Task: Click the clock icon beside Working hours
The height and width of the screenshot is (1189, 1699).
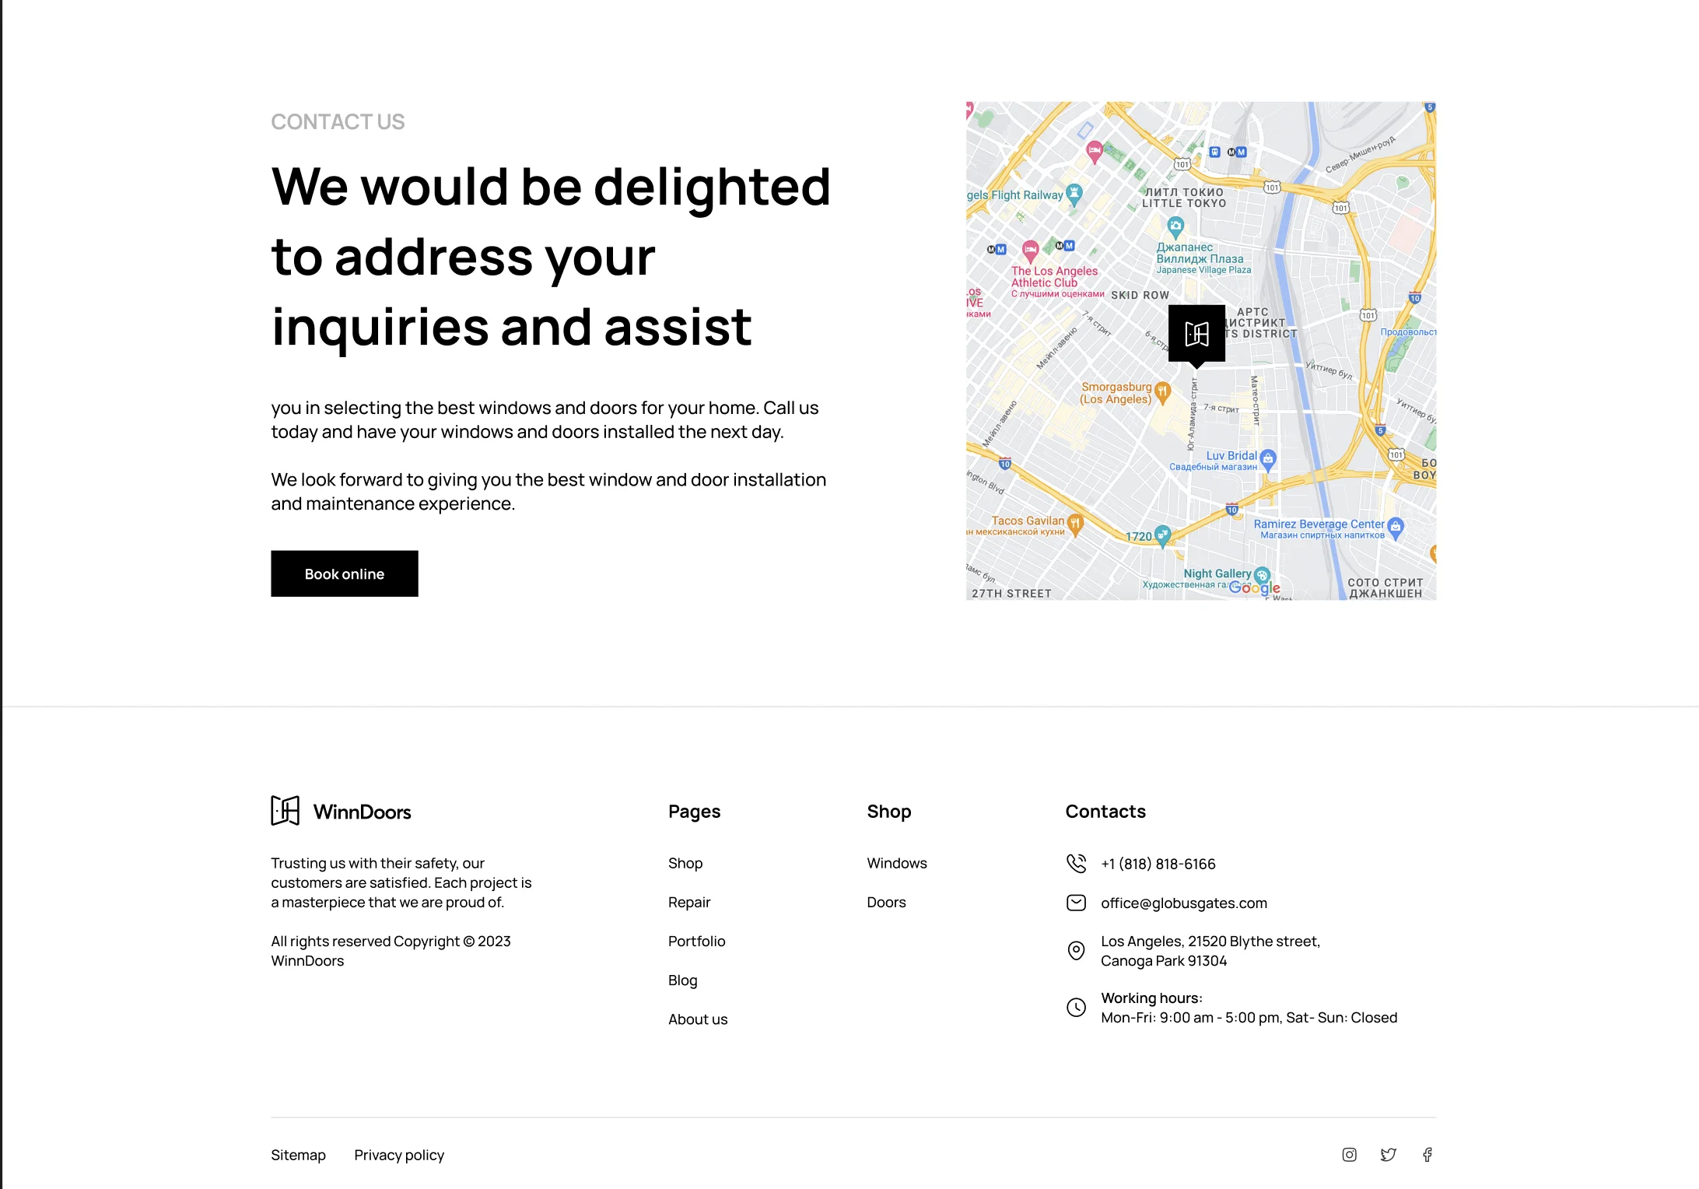Action: (1076, 1008)
